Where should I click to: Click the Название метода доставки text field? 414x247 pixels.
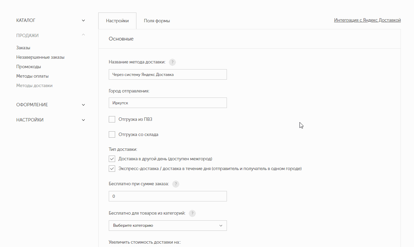[x=167, y=75]
